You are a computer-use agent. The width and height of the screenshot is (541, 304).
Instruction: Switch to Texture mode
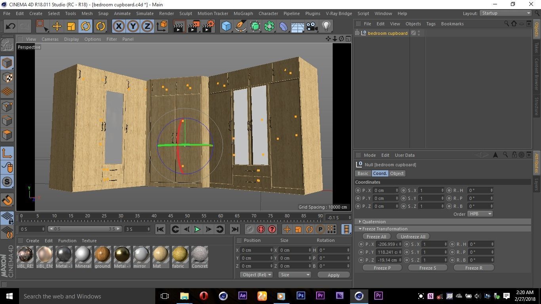coord(7,78)
